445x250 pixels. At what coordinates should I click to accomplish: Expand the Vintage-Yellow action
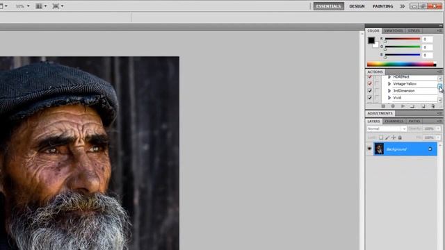point(389,84)
